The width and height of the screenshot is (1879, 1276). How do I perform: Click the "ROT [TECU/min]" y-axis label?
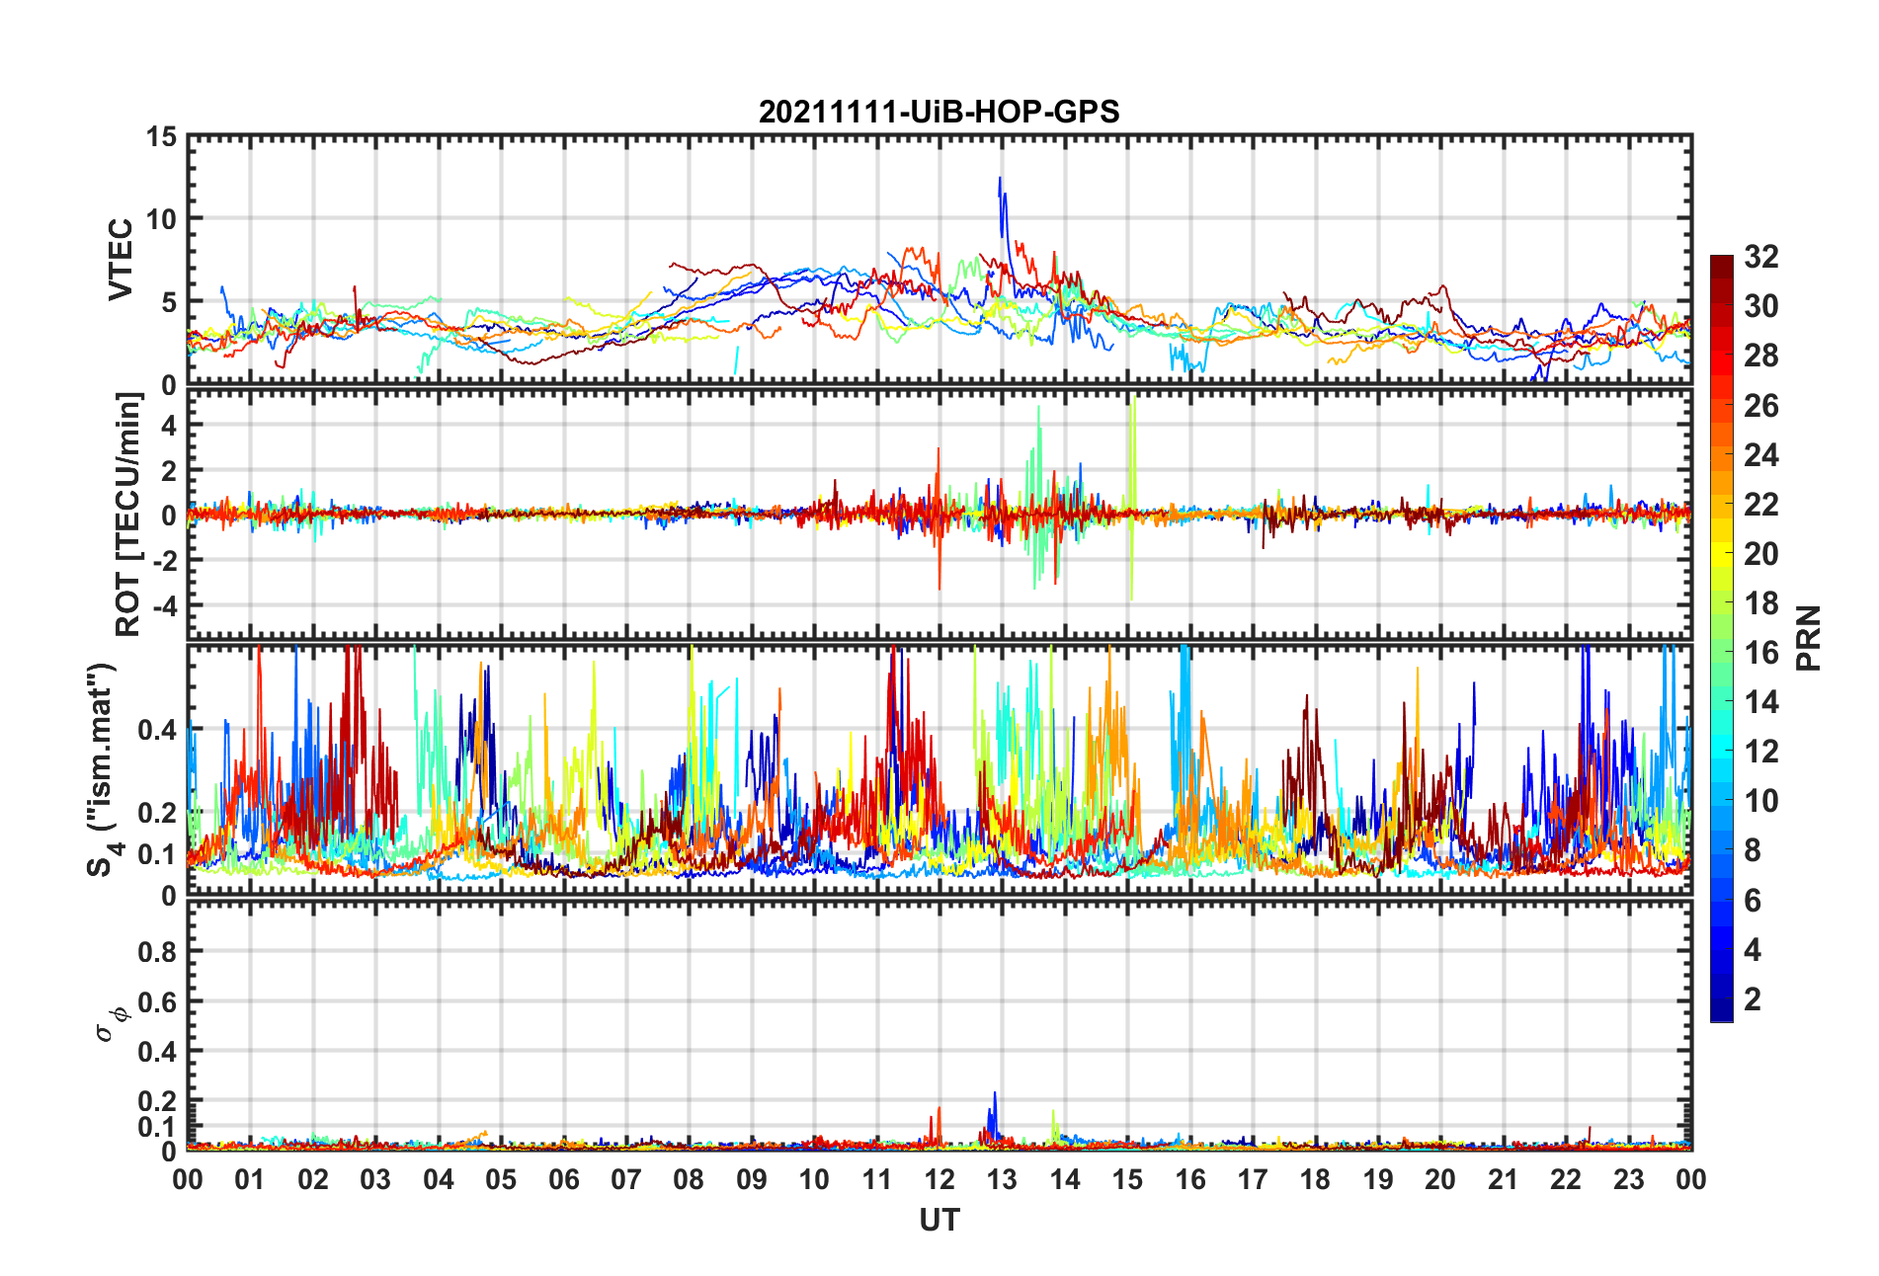pyautogui.click(x=128, y=515)
